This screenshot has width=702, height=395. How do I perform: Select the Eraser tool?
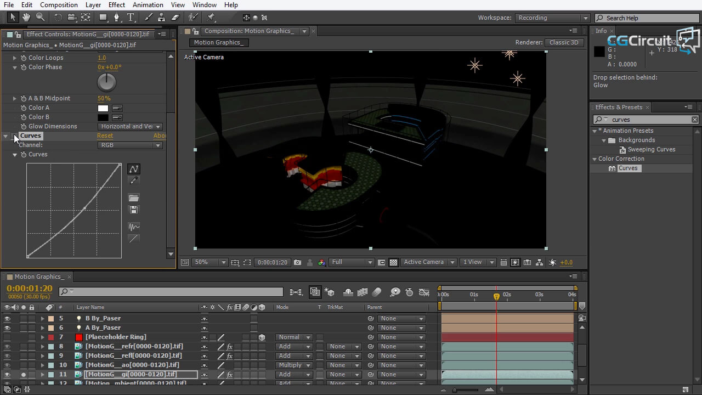click(x=175, y=18)
